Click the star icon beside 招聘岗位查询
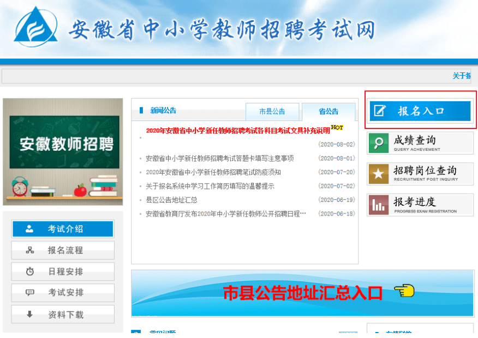Image resolution: width=478 pixels, height=338 pixels. pos(379,174)
